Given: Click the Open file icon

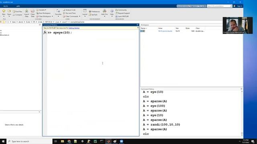Looking at the screenshot, I should 9,11.
